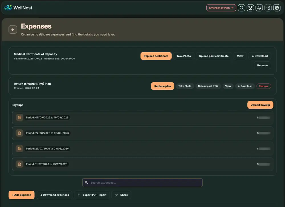Open the trophy achievements icon
285x207 pixels.
pos(250,8)
